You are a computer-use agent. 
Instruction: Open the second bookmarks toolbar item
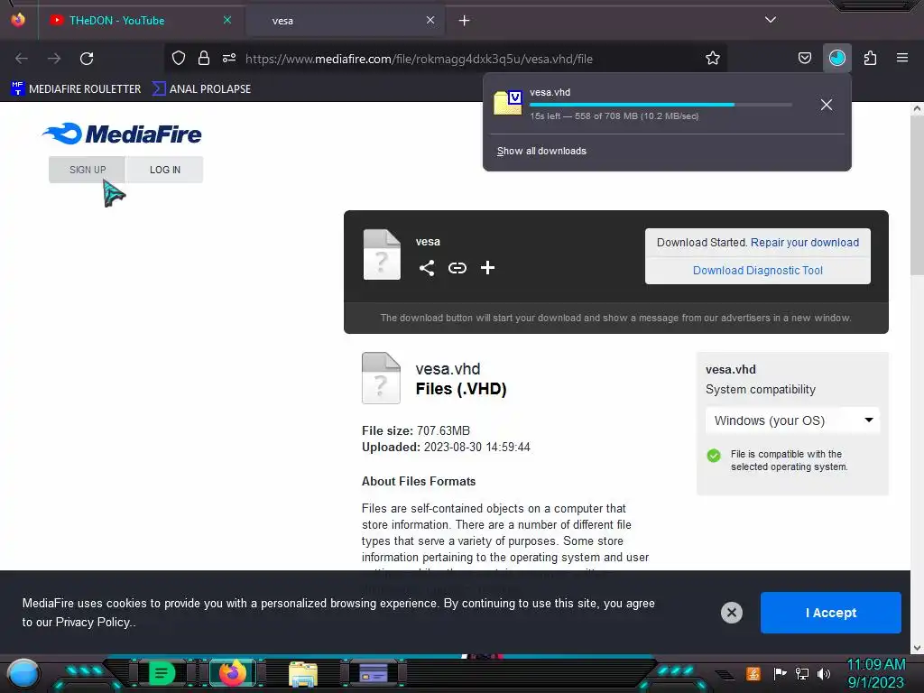201,89
